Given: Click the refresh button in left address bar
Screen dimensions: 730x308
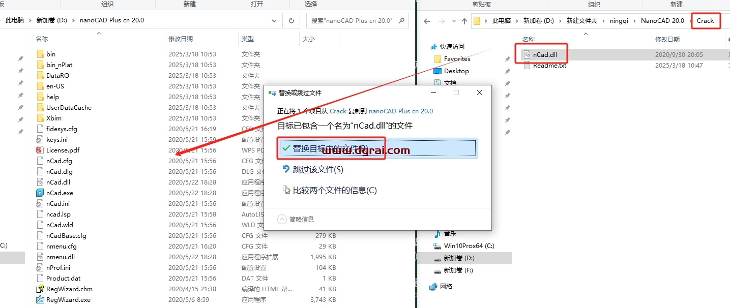Looking at the screenshot, I should (291, 21).
